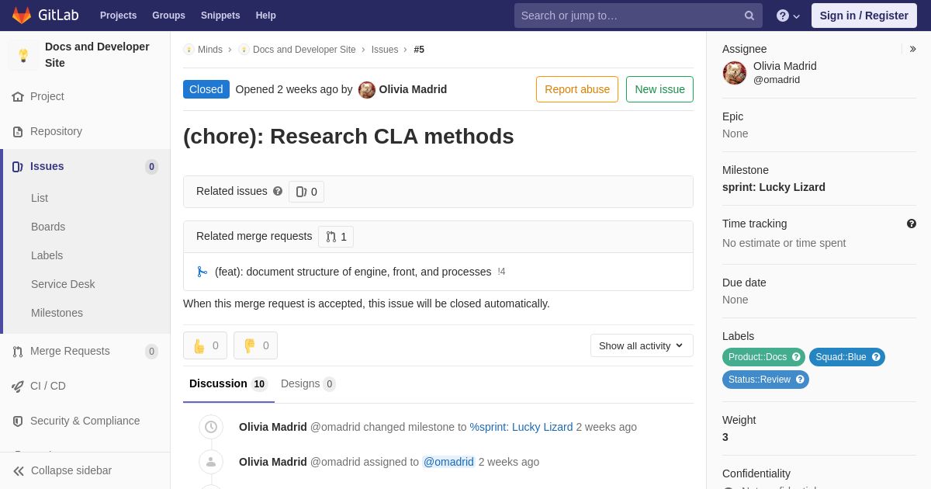The height and width of the screenshot is (489, 931).
Task: Open Labels in sidebar
Action: click(x=47, y=255)
